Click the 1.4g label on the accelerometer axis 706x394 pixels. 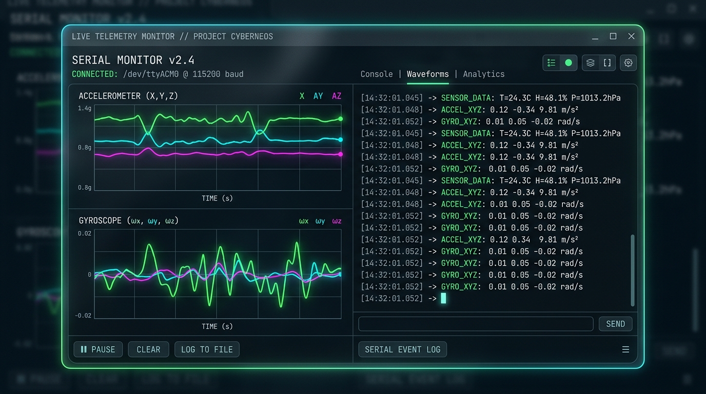point(85,108)
